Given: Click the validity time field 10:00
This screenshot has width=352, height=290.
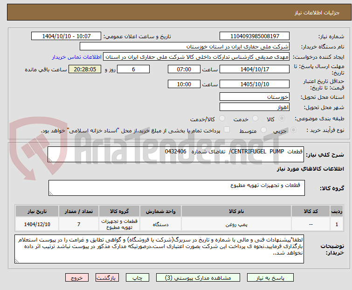Looking at the screenshot, I should 184,84.
